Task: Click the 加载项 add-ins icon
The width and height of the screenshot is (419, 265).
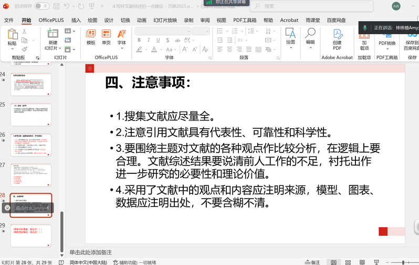Action: pyautogui.click(x=364, y=39)
